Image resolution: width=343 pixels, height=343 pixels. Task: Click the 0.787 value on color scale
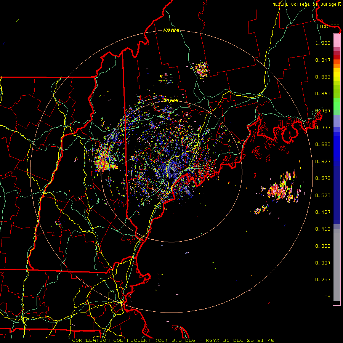point(323,111)
